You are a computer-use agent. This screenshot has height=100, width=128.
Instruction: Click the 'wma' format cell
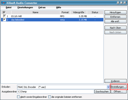pos(62,20)
